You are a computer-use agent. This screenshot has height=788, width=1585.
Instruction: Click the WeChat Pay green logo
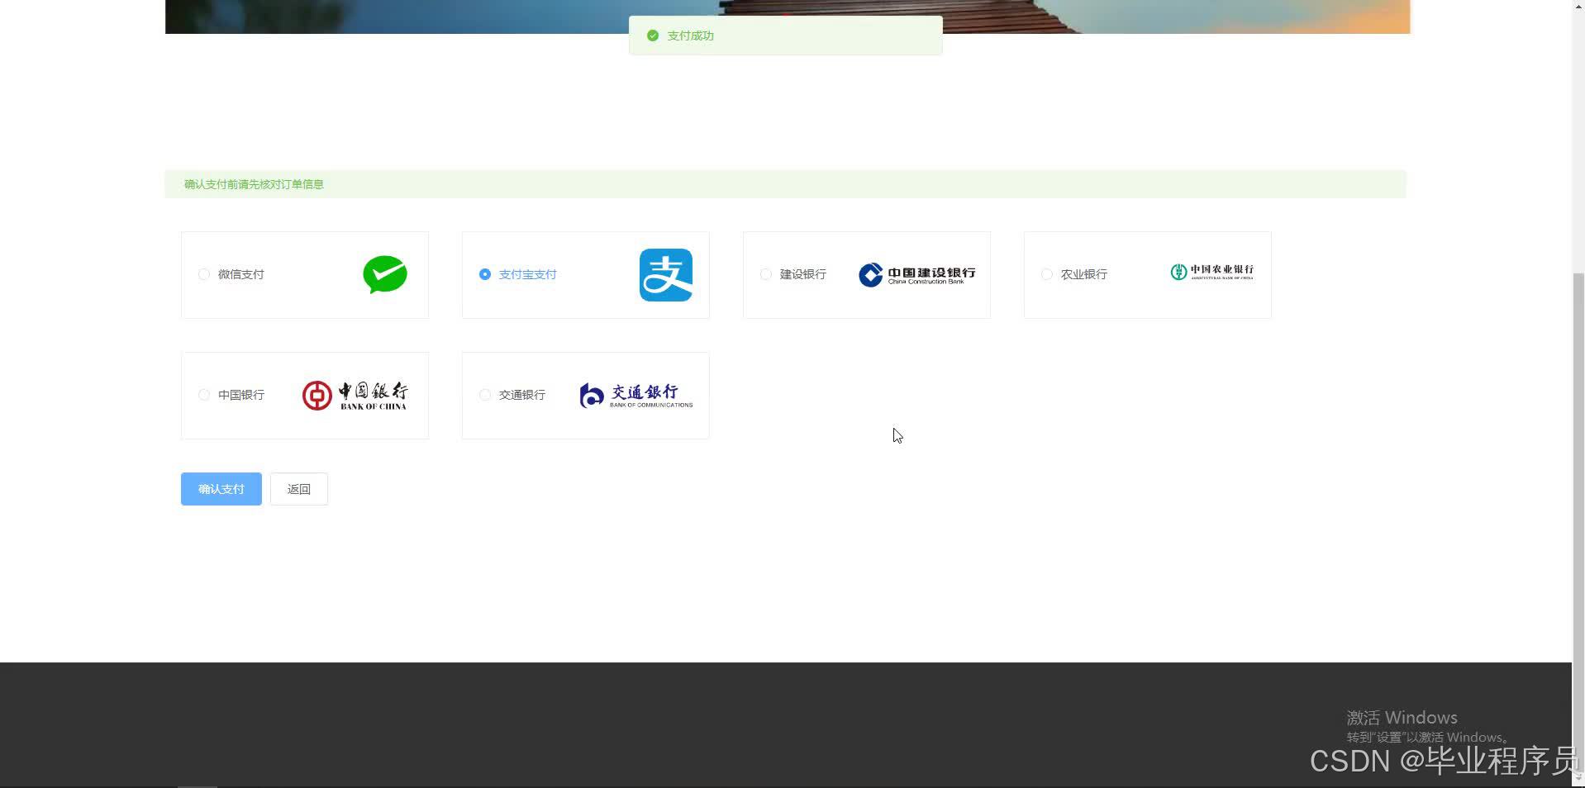(385, 275)
